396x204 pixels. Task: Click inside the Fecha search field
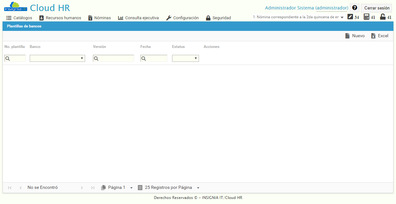click(x=157, y=58)
